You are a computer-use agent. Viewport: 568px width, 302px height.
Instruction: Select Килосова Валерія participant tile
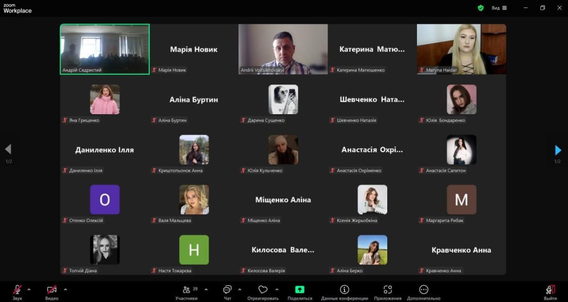[x=283, y=250]
